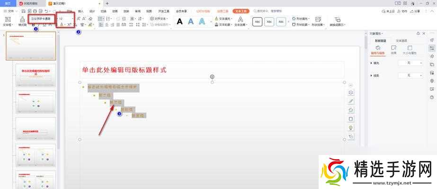Click the Clear Formatting eraser icon

90,18
